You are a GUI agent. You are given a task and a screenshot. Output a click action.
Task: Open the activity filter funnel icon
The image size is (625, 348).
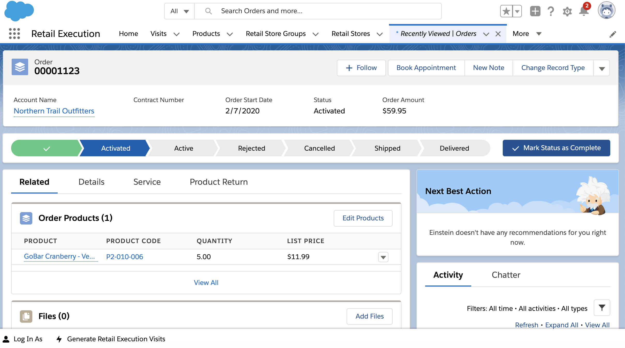point(602,308)
